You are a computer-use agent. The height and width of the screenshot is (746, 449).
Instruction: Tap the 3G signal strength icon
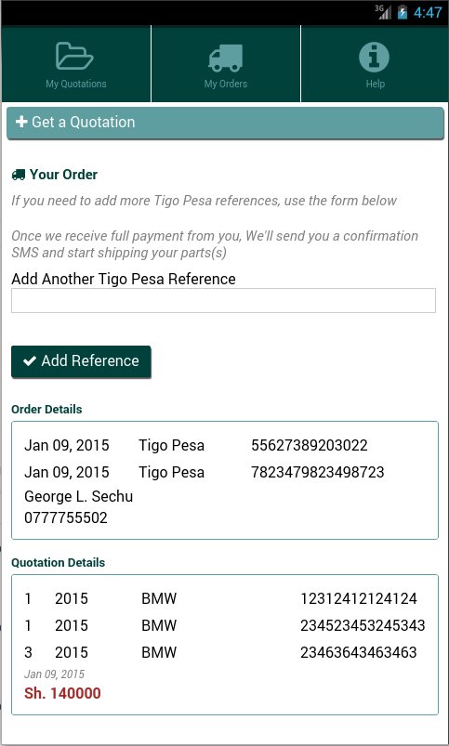(382, 12)
